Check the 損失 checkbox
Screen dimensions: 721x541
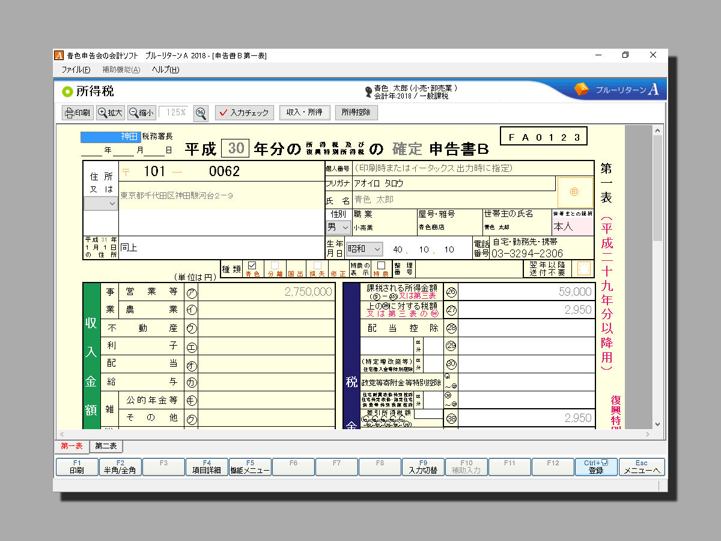(x=317, y=265)
